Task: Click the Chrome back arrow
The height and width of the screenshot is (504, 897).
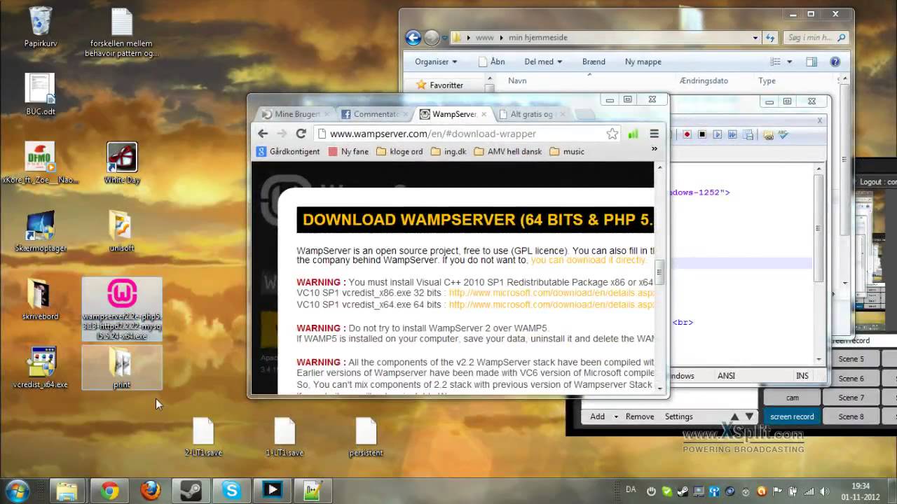Action: (x=263, y=134)
